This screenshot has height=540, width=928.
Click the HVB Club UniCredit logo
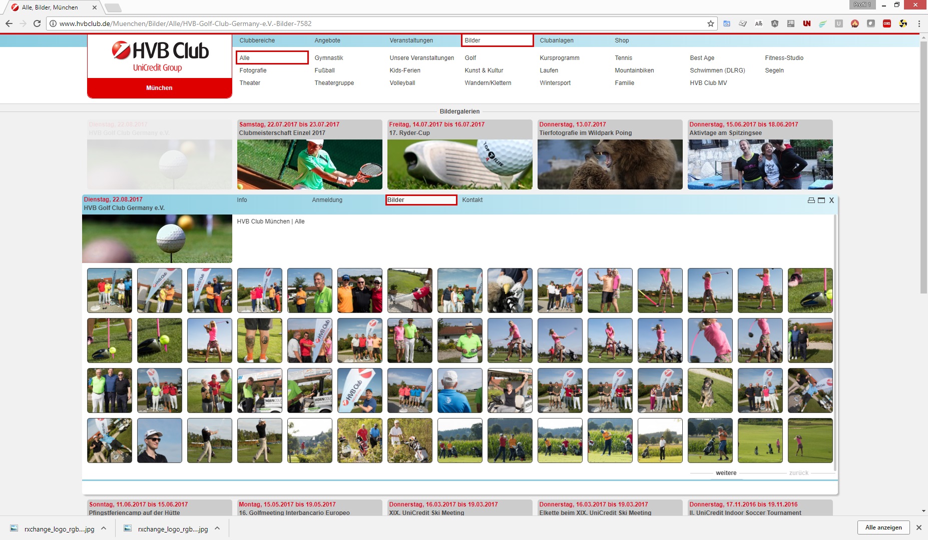pyautogui.click(x=160, y=56)
